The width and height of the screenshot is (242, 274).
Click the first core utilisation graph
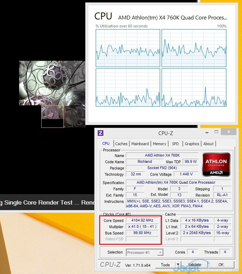pyautogui.click(x=128, y=48)
